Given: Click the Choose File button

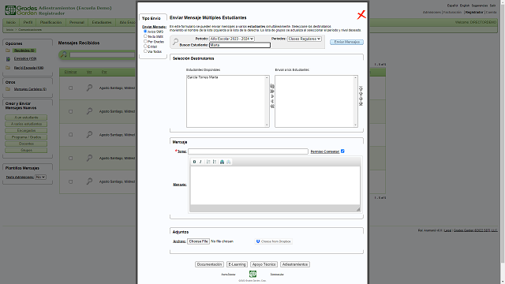Looking at the screenshot, I should point(198,241).
